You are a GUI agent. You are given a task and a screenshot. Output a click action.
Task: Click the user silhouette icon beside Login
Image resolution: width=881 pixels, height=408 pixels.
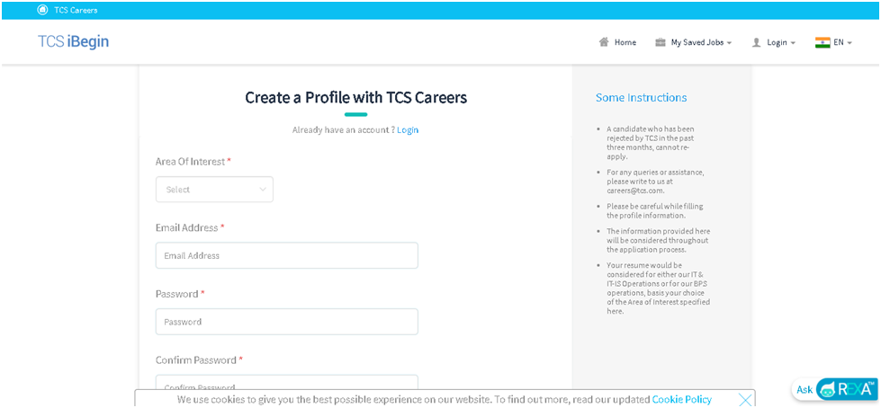click(x=756, y=42)
